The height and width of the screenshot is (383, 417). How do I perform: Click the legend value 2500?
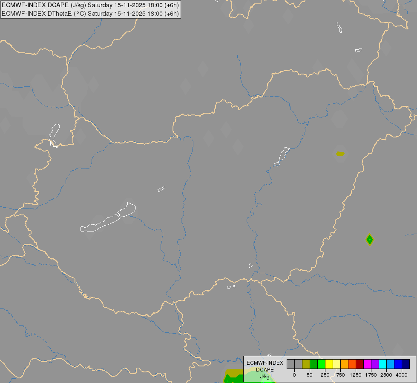(x=386, y=375)
